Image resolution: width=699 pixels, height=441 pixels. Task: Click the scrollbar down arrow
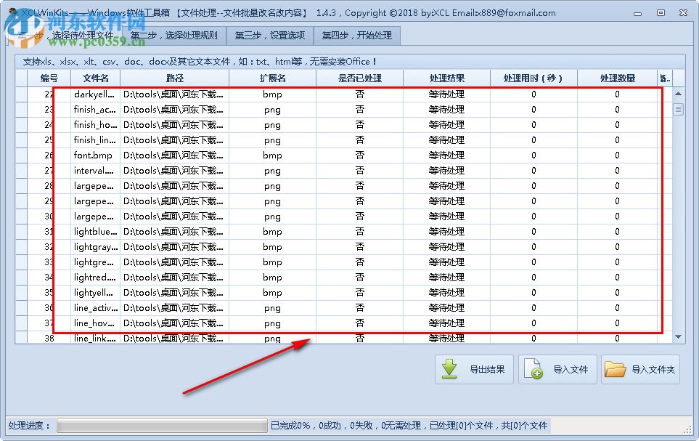click(678, 336)
